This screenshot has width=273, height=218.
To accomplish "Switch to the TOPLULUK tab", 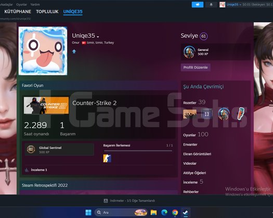I will click(47, 11).
